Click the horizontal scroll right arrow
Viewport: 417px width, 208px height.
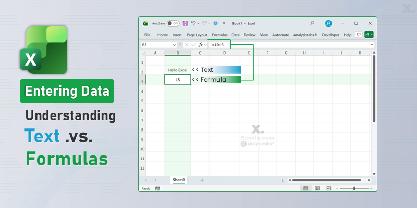coord(369,180)
